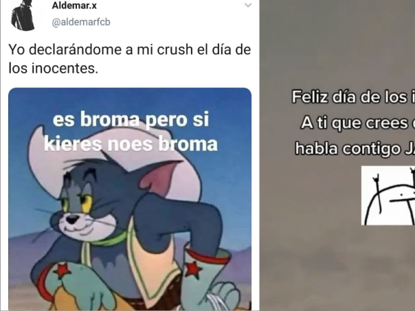Open the Tom cowboy meme image
Image resolution: width=415 pixels, height=311 pixels.
point(130,199)
